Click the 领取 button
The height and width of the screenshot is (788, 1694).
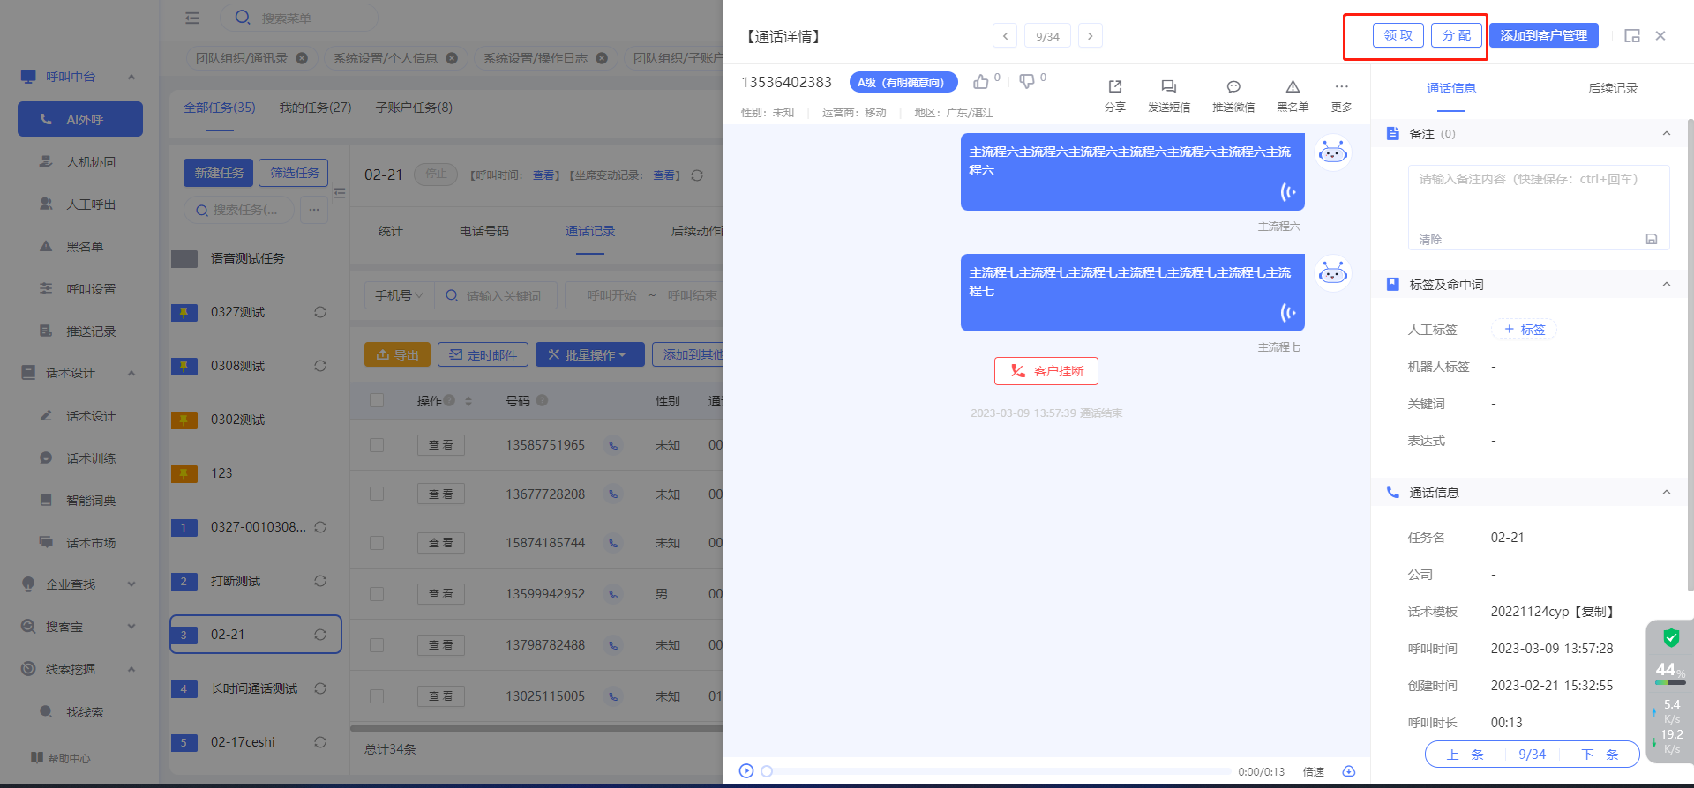1398,35
